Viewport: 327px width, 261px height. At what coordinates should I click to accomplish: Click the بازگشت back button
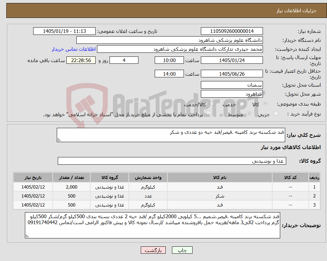(x=153, y=250)
